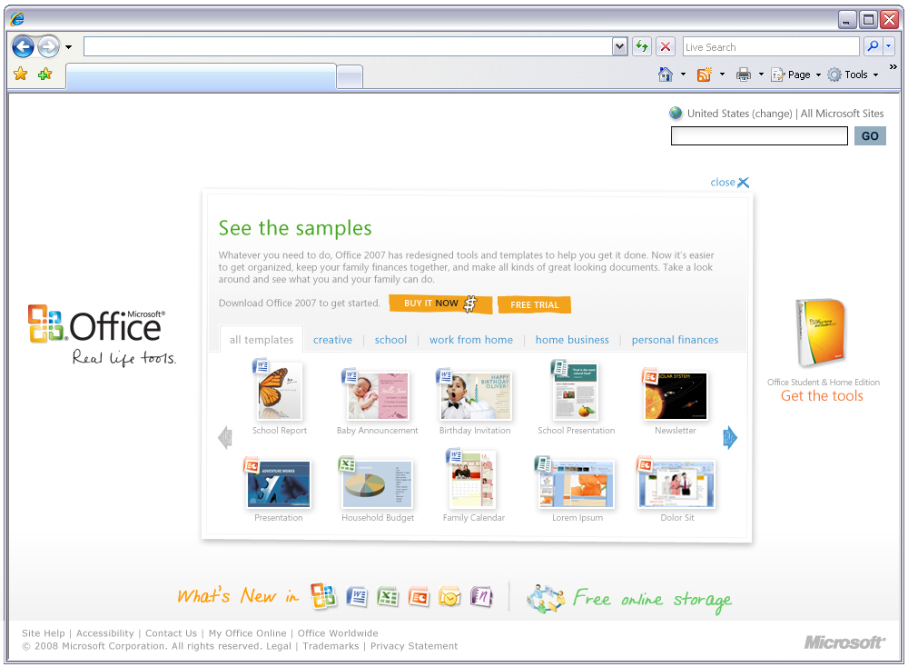
Task: Show more toolbar commands chevron
Action: click(893, 66)
